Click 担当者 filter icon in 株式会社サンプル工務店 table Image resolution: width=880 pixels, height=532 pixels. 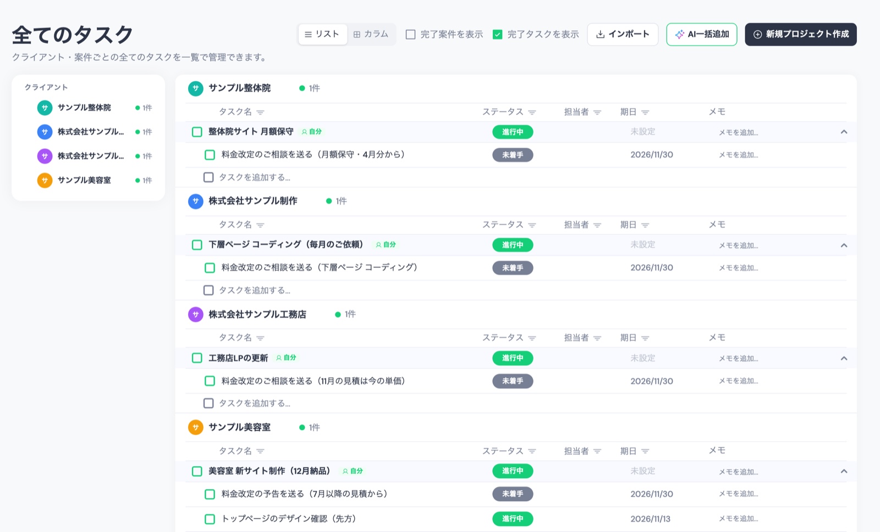[x=597, y=338]
